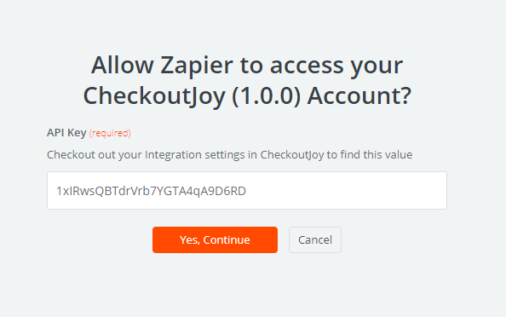The height and width of the screenshot is (317, 506).
Task: Click the API Key label
Action: 66,133
